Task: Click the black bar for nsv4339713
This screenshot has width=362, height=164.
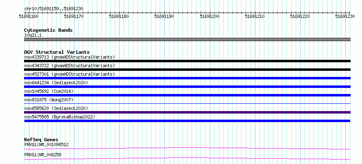Action: tap(187, 61)
